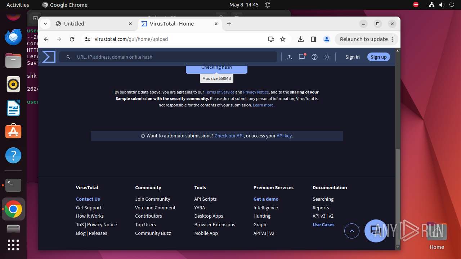Click the Sign up button
The height and width of the screenshot is (259, 461).
[x=379, y=57]
